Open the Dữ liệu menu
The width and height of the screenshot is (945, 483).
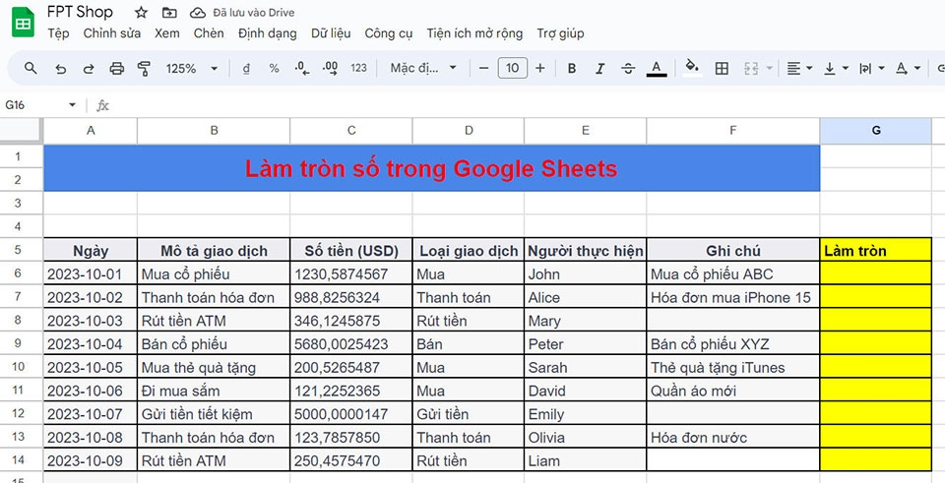(331, 33)
